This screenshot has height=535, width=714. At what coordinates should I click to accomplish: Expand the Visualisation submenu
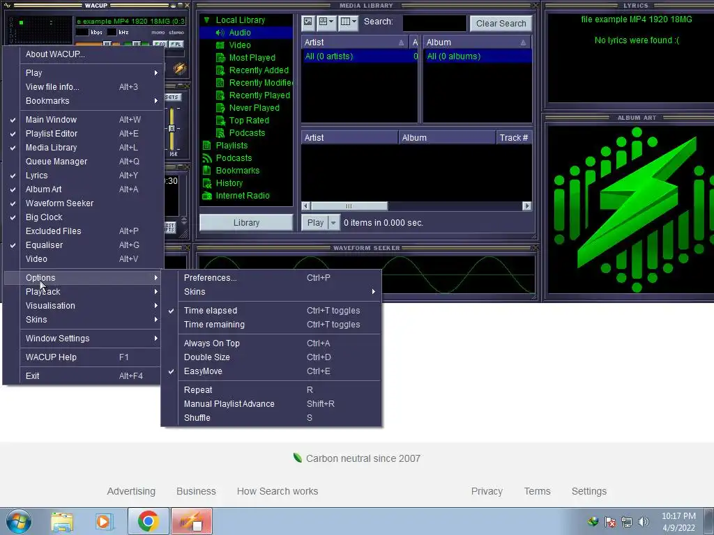pyautogui.click(x=83, y=306)
